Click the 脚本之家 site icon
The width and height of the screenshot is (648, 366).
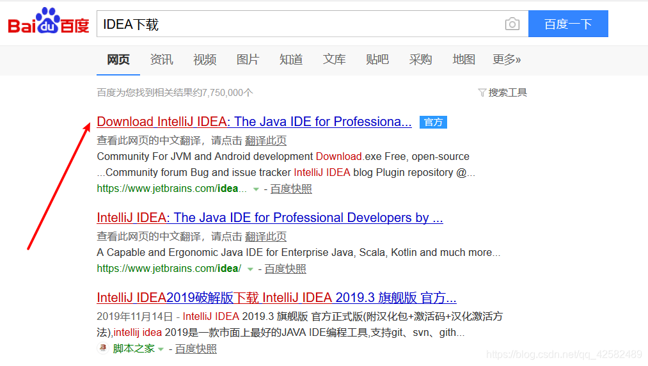102,348
